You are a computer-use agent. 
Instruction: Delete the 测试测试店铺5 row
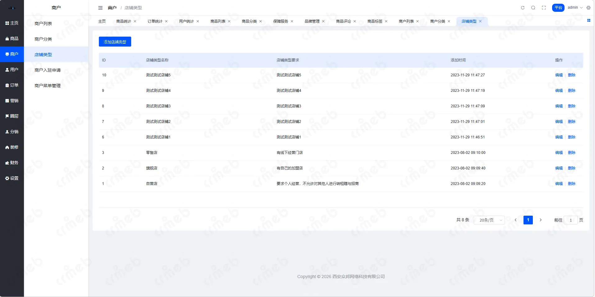[572, 75]
